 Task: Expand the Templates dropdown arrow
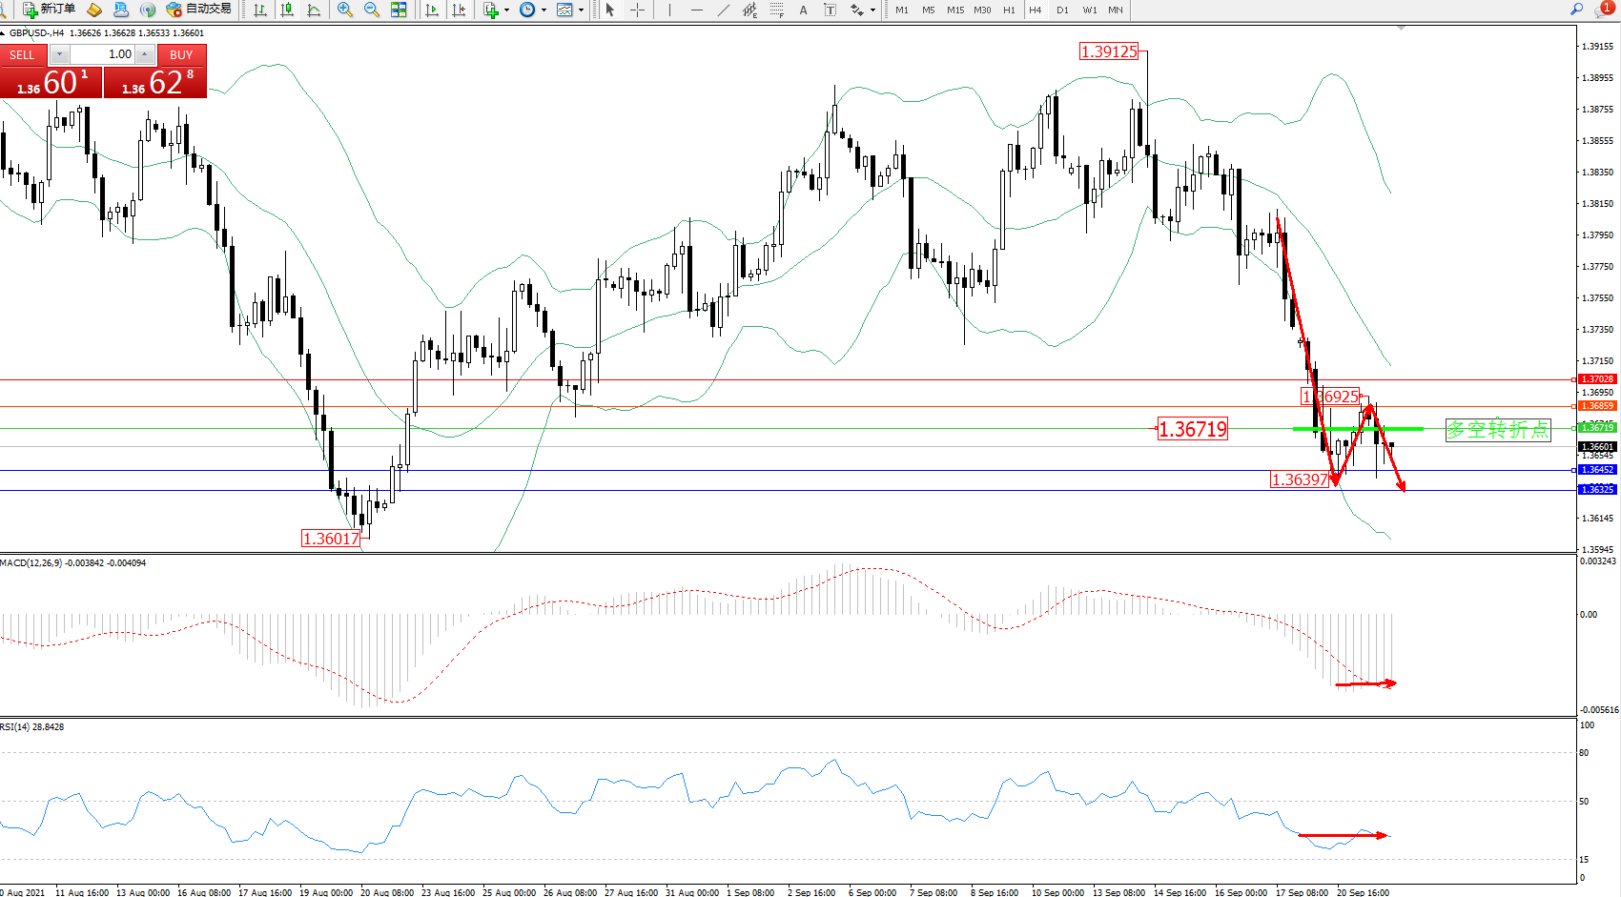click(581, 10)
